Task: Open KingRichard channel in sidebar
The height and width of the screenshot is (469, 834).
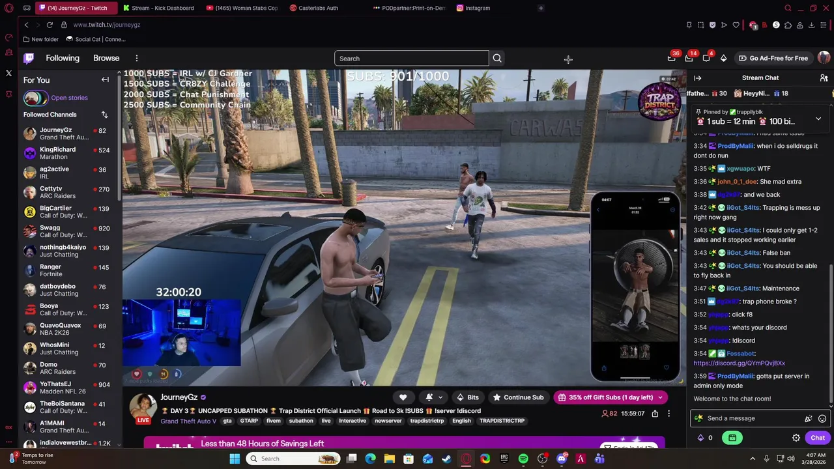Action: click(x=65, y=153)
